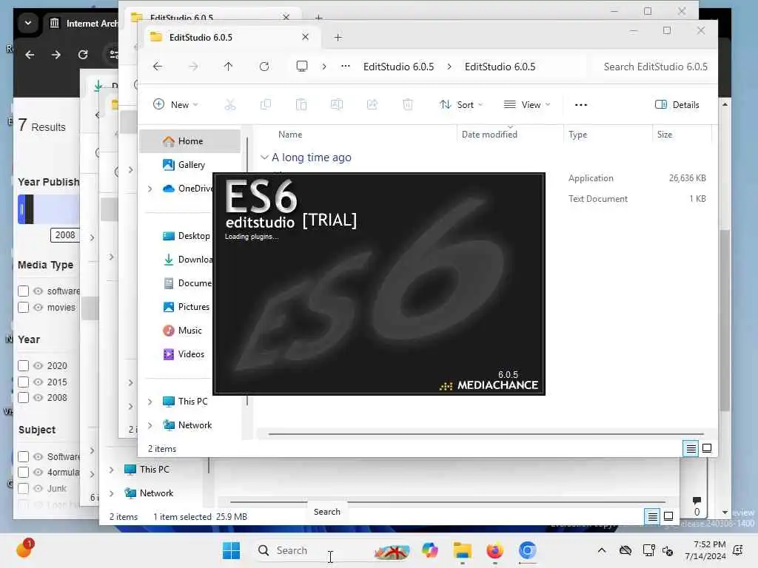Collapse the 'A long time ago' group
This screenshot has width=758, height=568.
(x=264, y=158)
